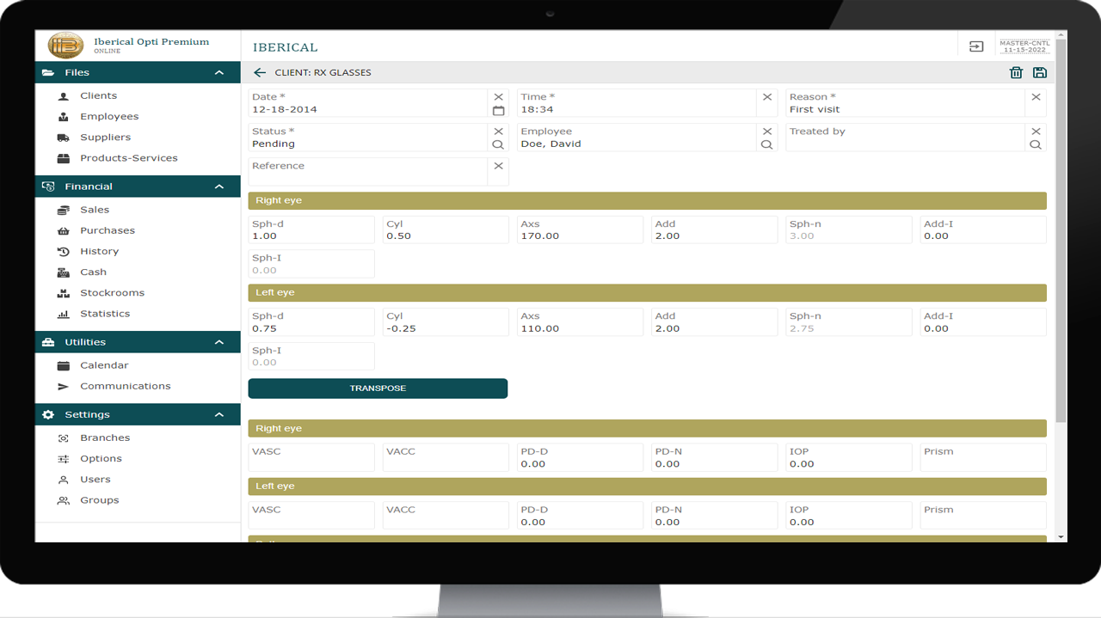Viewport: 1101px width, 618px height.
Task: Click the right eye Sph-d input field
Action: (311, 236)
